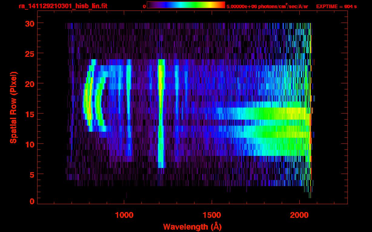372x232 pixels.
Task: Click the rainbow color scale bar
Action: tap(186, 5)
